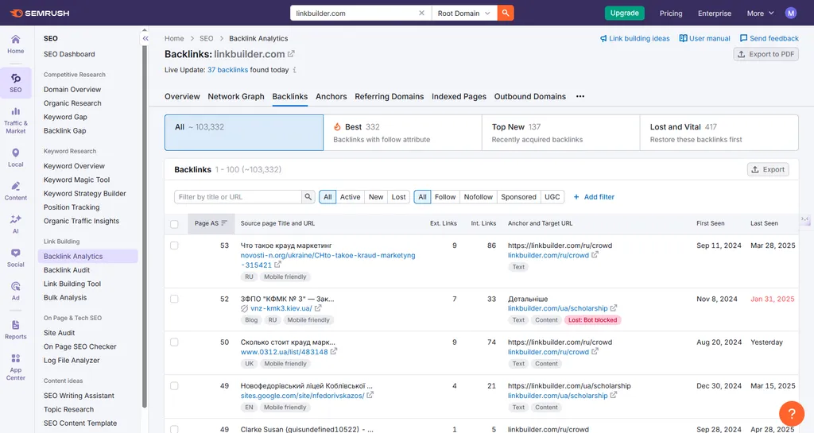Select the Lost and Vital 417 card

(x=719, y=133)
